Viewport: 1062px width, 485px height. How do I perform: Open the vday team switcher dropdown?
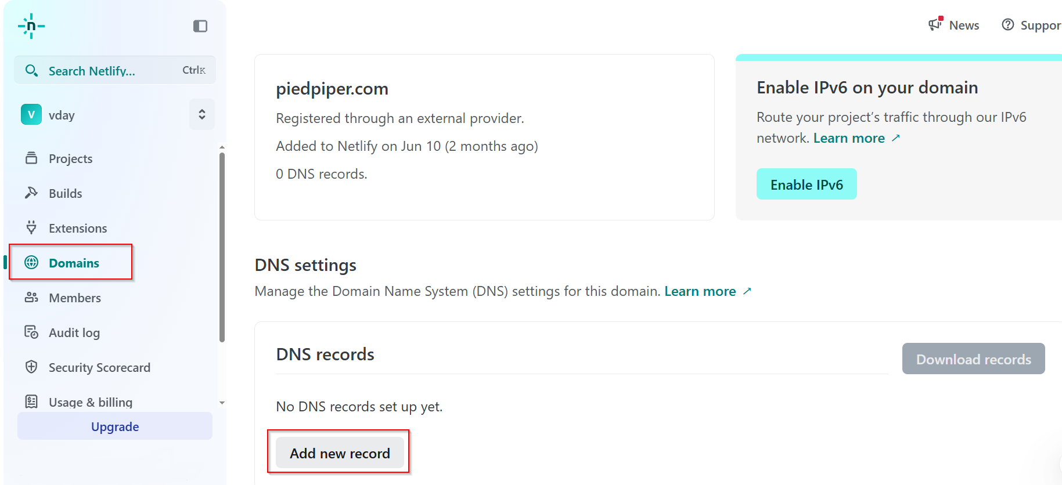click(201, 114)
